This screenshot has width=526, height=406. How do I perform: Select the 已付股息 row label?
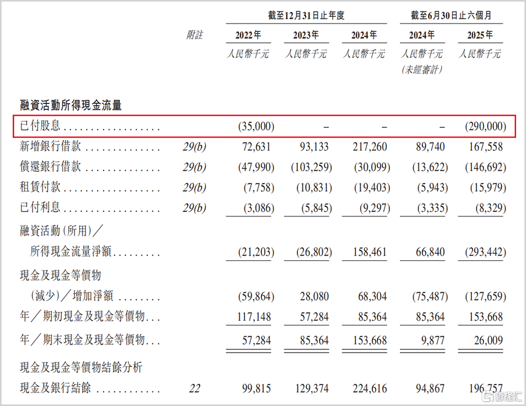tap(41, 126)
